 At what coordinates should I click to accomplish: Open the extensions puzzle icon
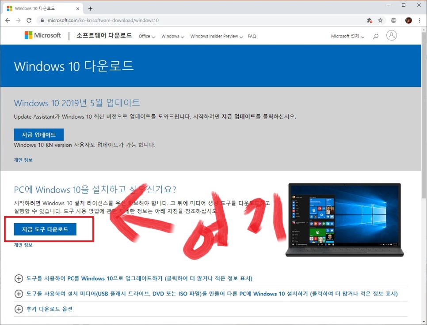click(370, 20)
